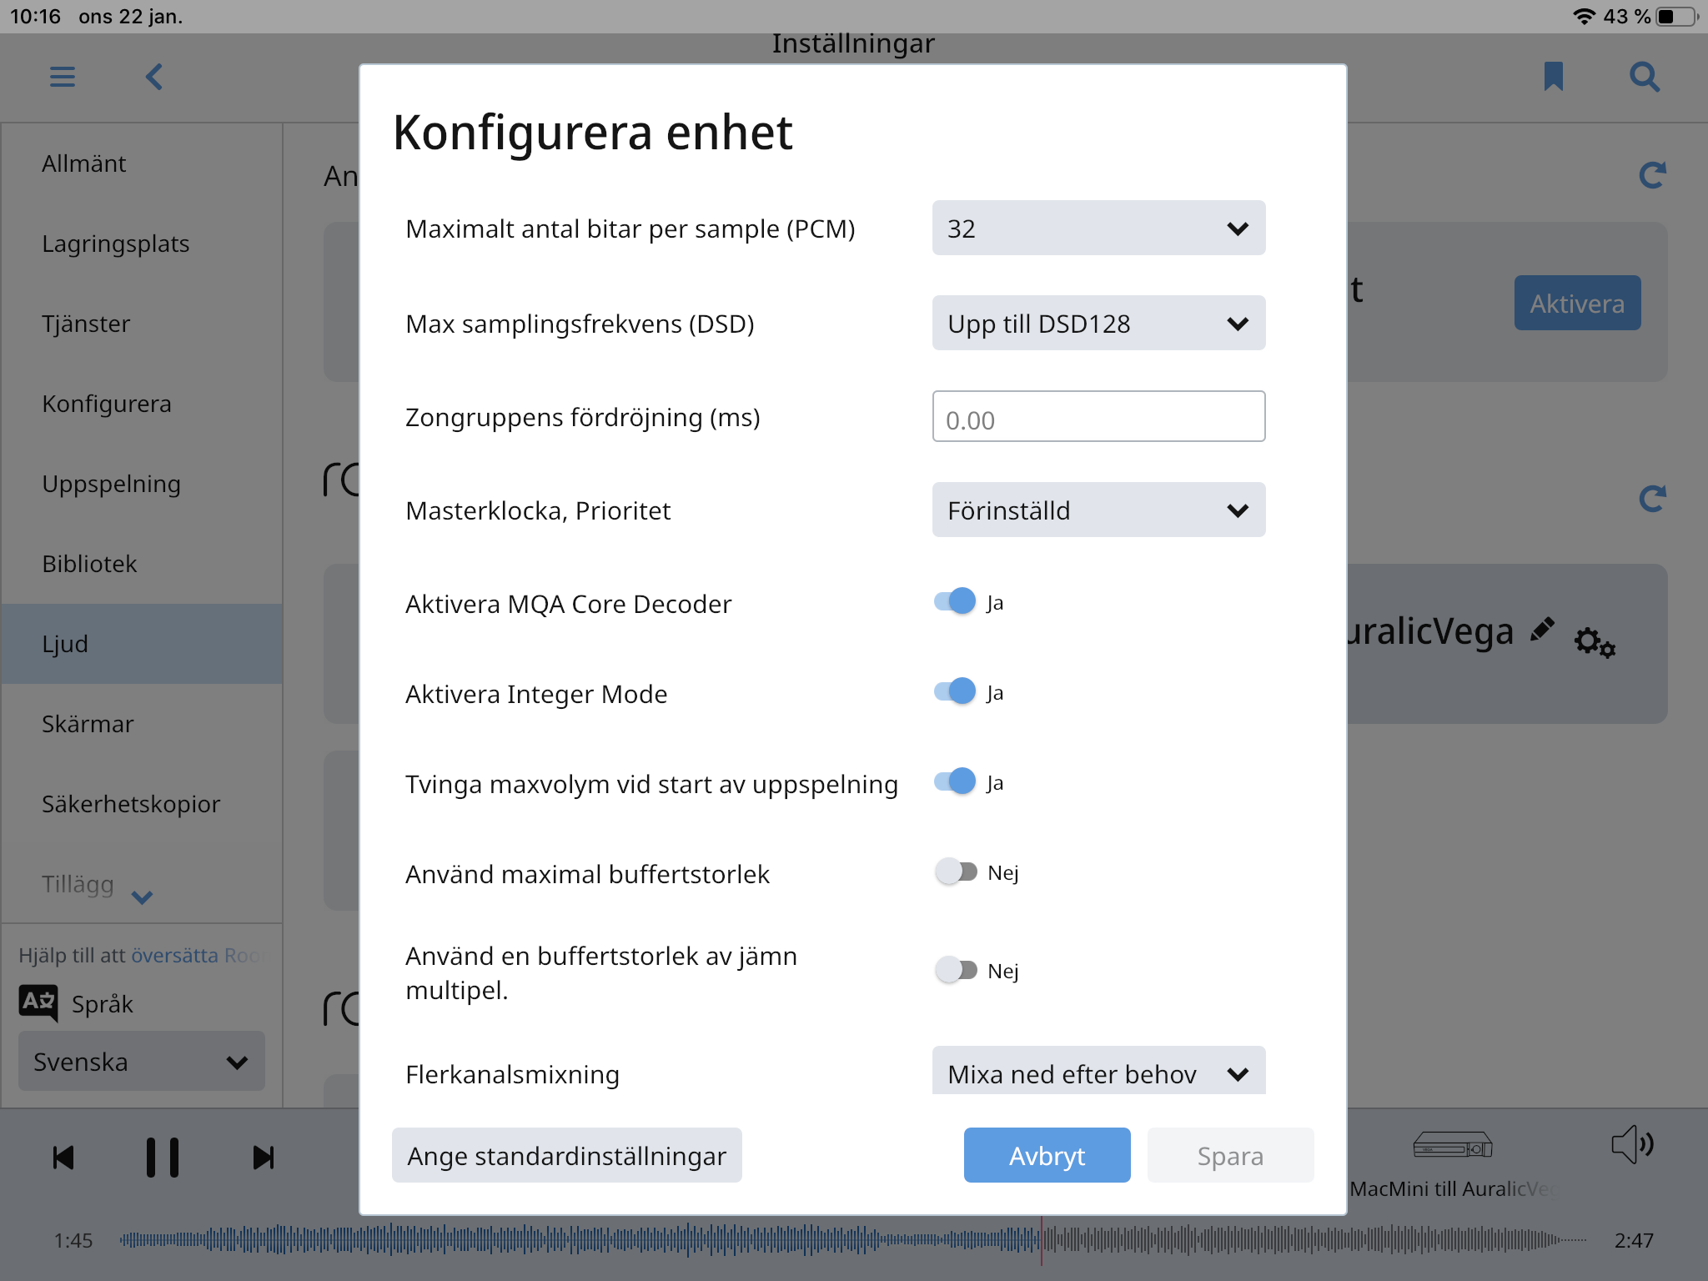Open the Svenska language dropdown

[142, 1062]
